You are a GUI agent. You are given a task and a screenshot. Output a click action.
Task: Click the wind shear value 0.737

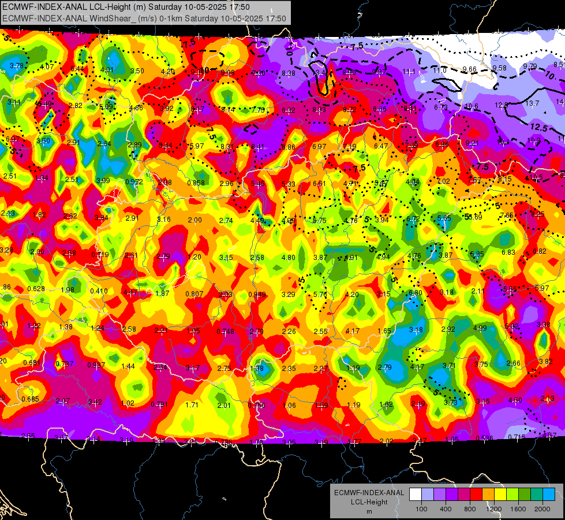(65, 364)
